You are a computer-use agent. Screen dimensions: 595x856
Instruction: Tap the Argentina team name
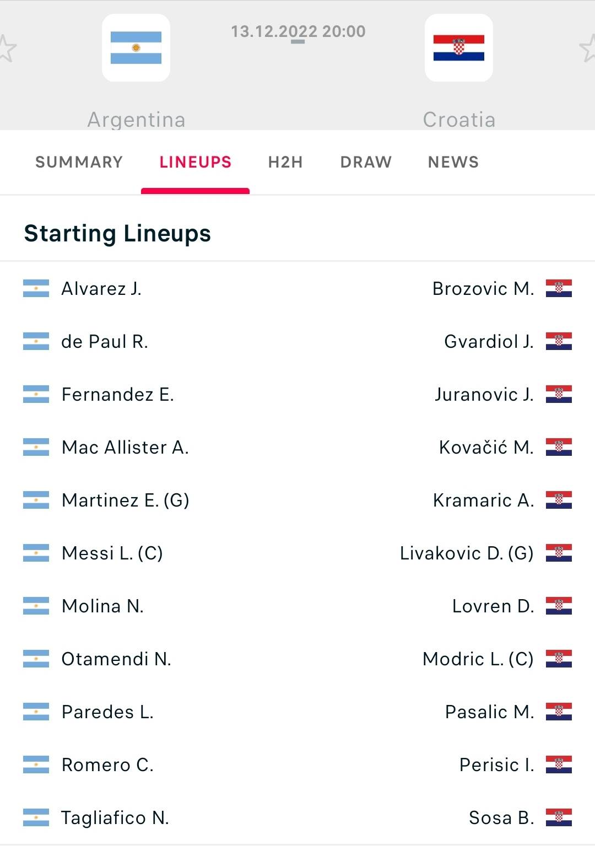(x=136, y=119)
